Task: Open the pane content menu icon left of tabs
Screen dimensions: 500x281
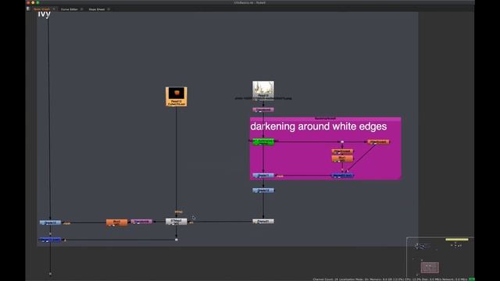Action: point(28,9)
